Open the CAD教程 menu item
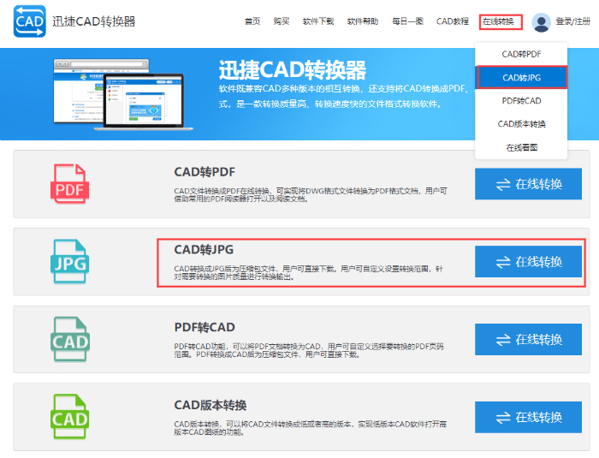Screen dimensions: 599x458 (453, 21)
